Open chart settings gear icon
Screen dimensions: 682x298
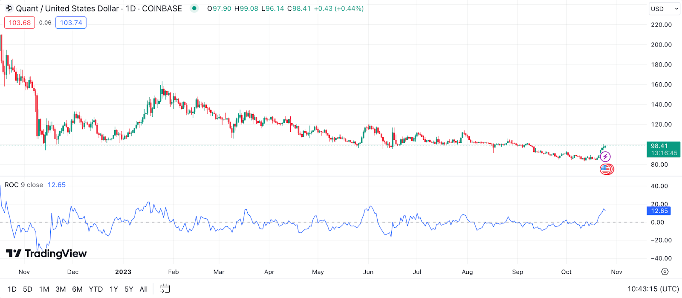(665, 272)
